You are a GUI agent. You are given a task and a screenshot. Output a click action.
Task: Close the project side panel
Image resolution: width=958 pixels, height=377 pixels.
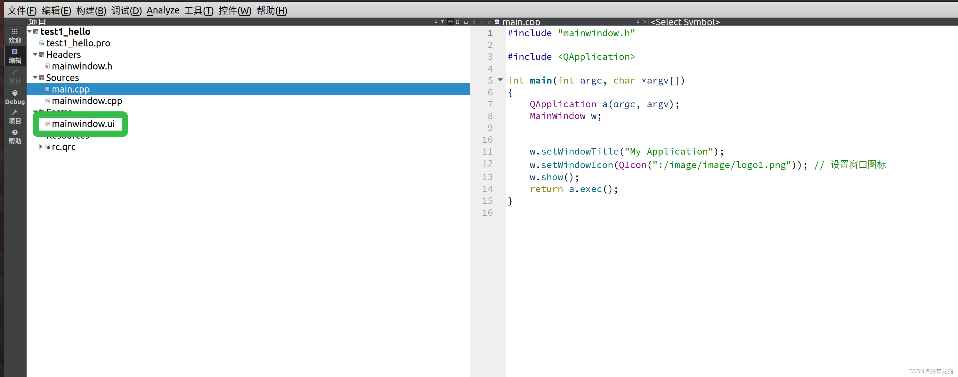pyautogui.click(x=466, y=22)
